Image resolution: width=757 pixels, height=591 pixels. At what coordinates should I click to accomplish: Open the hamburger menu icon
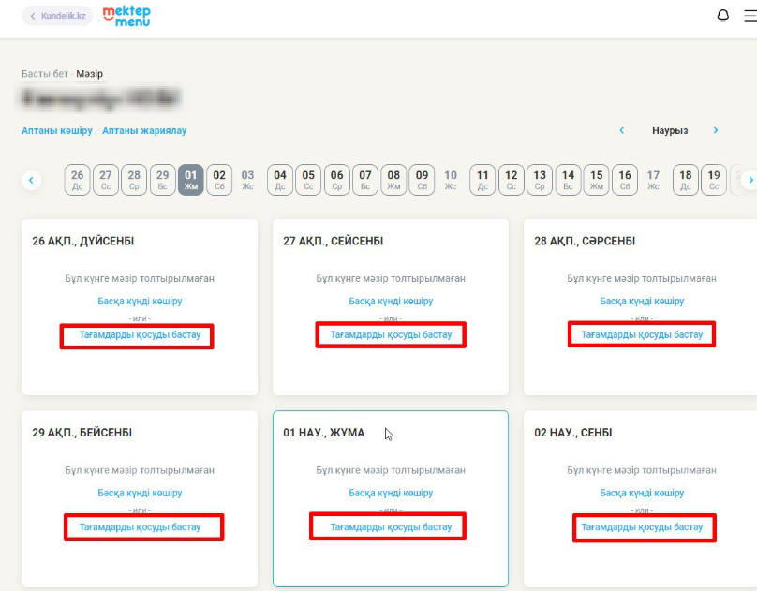(x=750, y=16)
